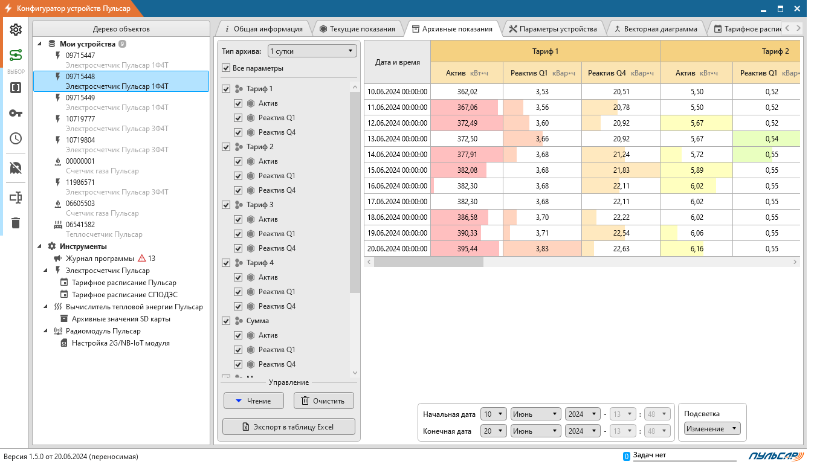Collapse the Инструменты tree node
Image resolution: width=814 pixels, height=473 pixels.
point(40,246)
